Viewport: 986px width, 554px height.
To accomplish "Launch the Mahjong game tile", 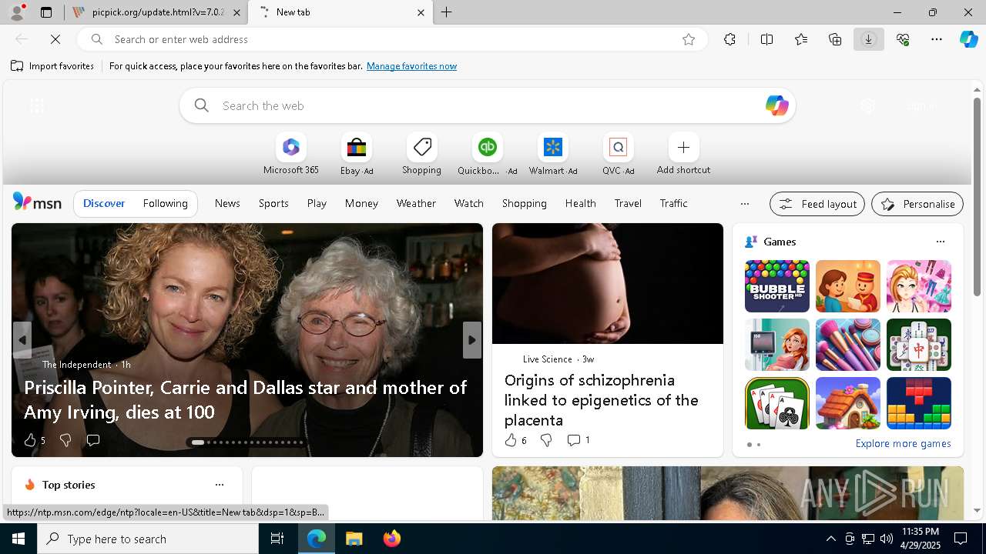I will click(x=919, y=345).
